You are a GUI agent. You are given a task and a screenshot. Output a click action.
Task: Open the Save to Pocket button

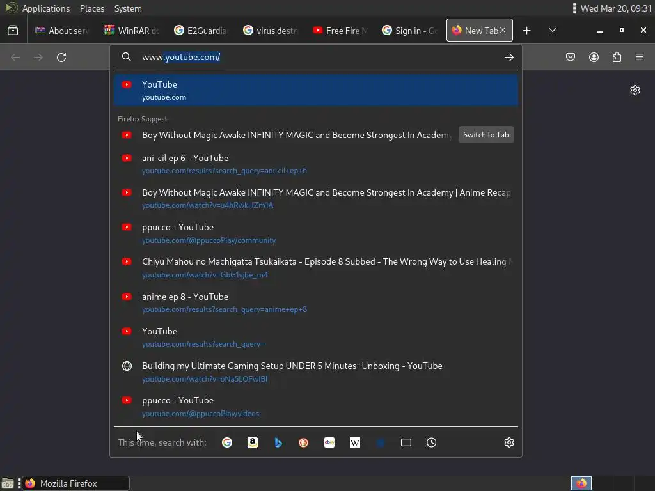point(570,57)
